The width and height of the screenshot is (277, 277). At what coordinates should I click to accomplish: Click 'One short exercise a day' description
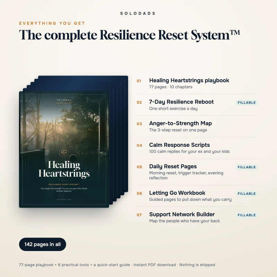pos(173,108)
